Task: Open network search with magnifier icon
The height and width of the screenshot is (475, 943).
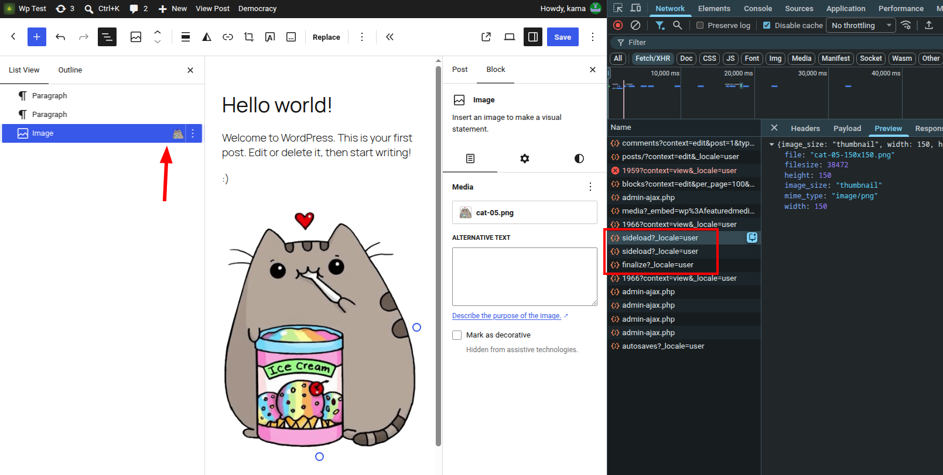Action: pyautogui.click(x=678, y=25)
